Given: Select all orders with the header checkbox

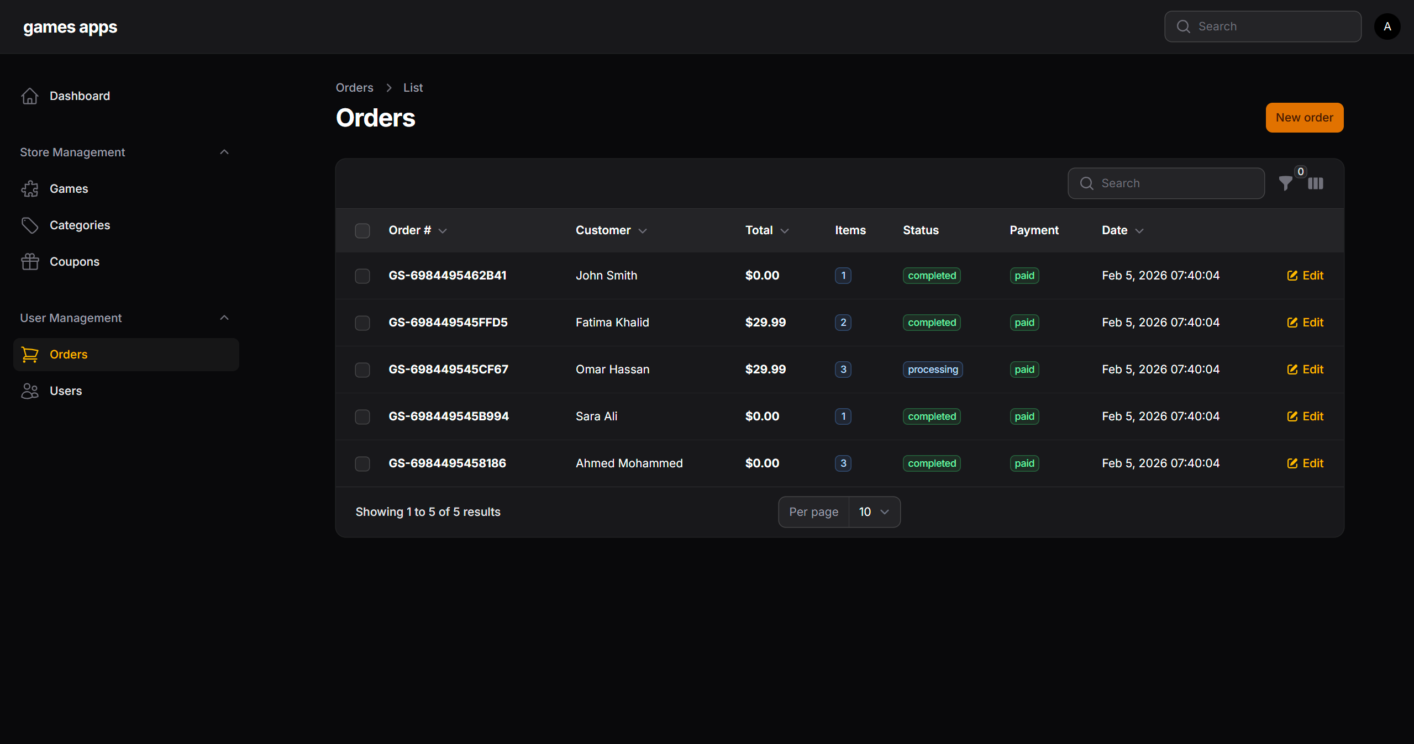Looking at the screenshot, I should 362,231.
